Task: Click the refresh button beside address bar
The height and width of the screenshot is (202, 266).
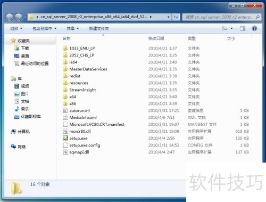Action: (x=176, y=17)
